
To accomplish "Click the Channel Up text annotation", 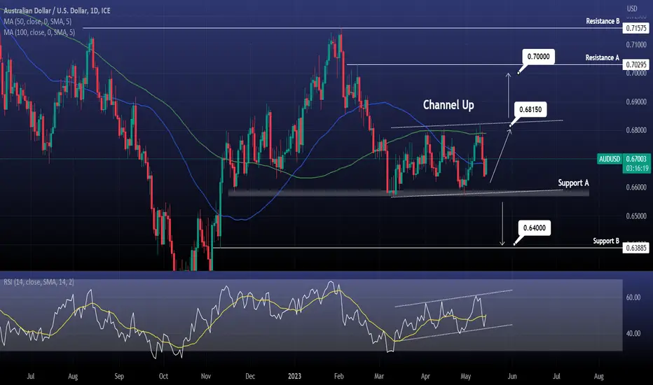I will click(x=448, y=105).
